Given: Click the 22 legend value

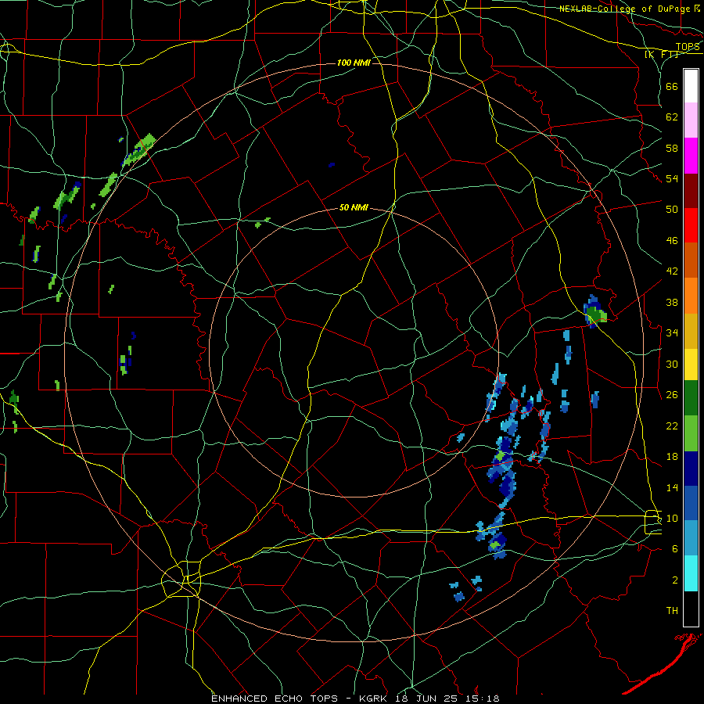Looking at the screenshot, I should click(x=672, y=426).
